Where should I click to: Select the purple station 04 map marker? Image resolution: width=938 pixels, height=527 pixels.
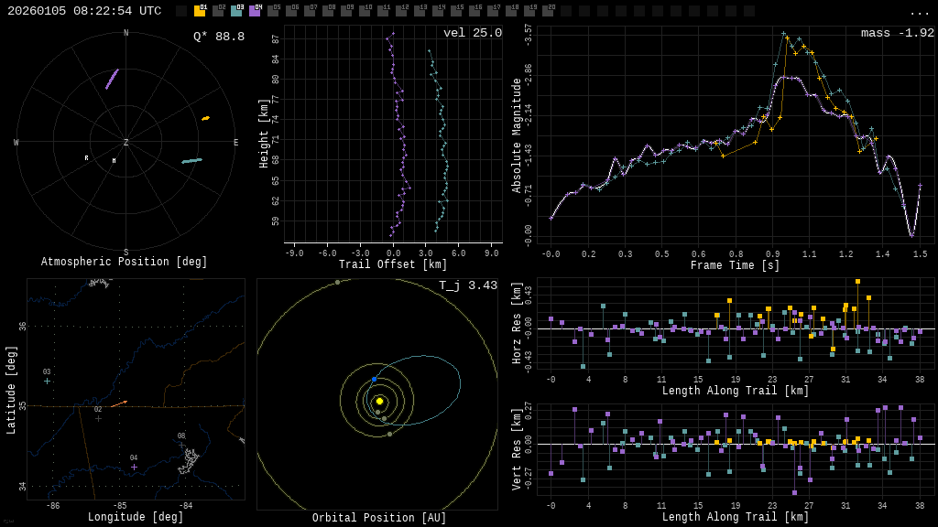(134, 467)
